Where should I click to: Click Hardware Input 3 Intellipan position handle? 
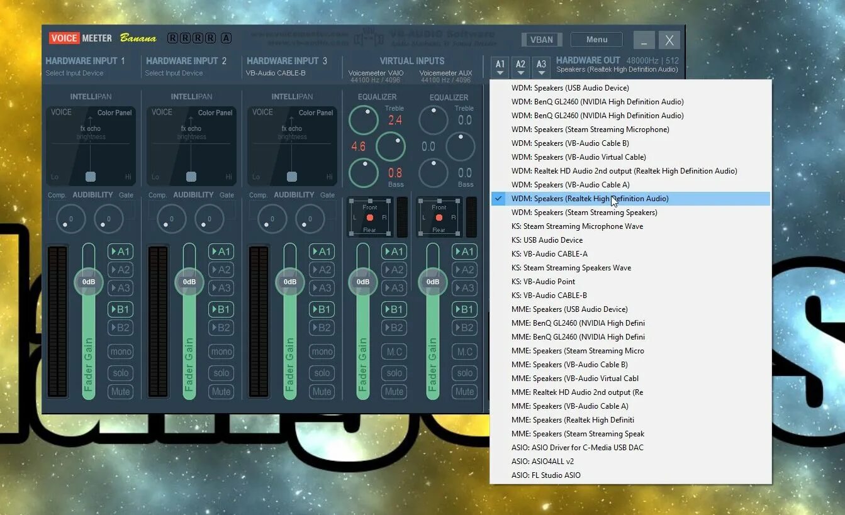pos(292,177)
